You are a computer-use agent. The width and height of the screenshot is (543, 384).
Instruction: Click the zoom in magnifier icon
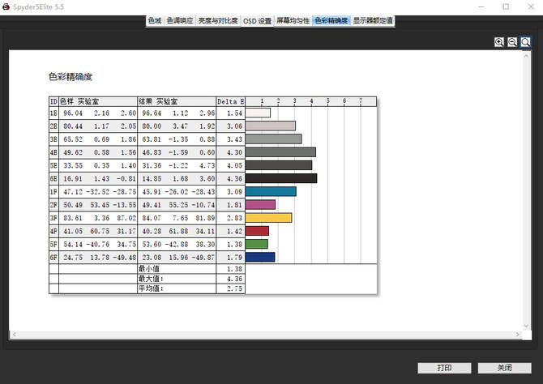(x=499, y=41)
